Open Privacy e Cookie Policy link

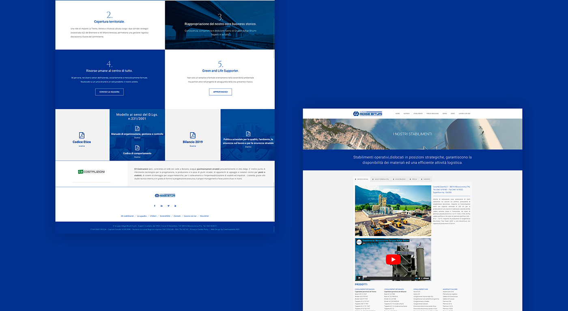pyautogui.click(x=199, y=229)
